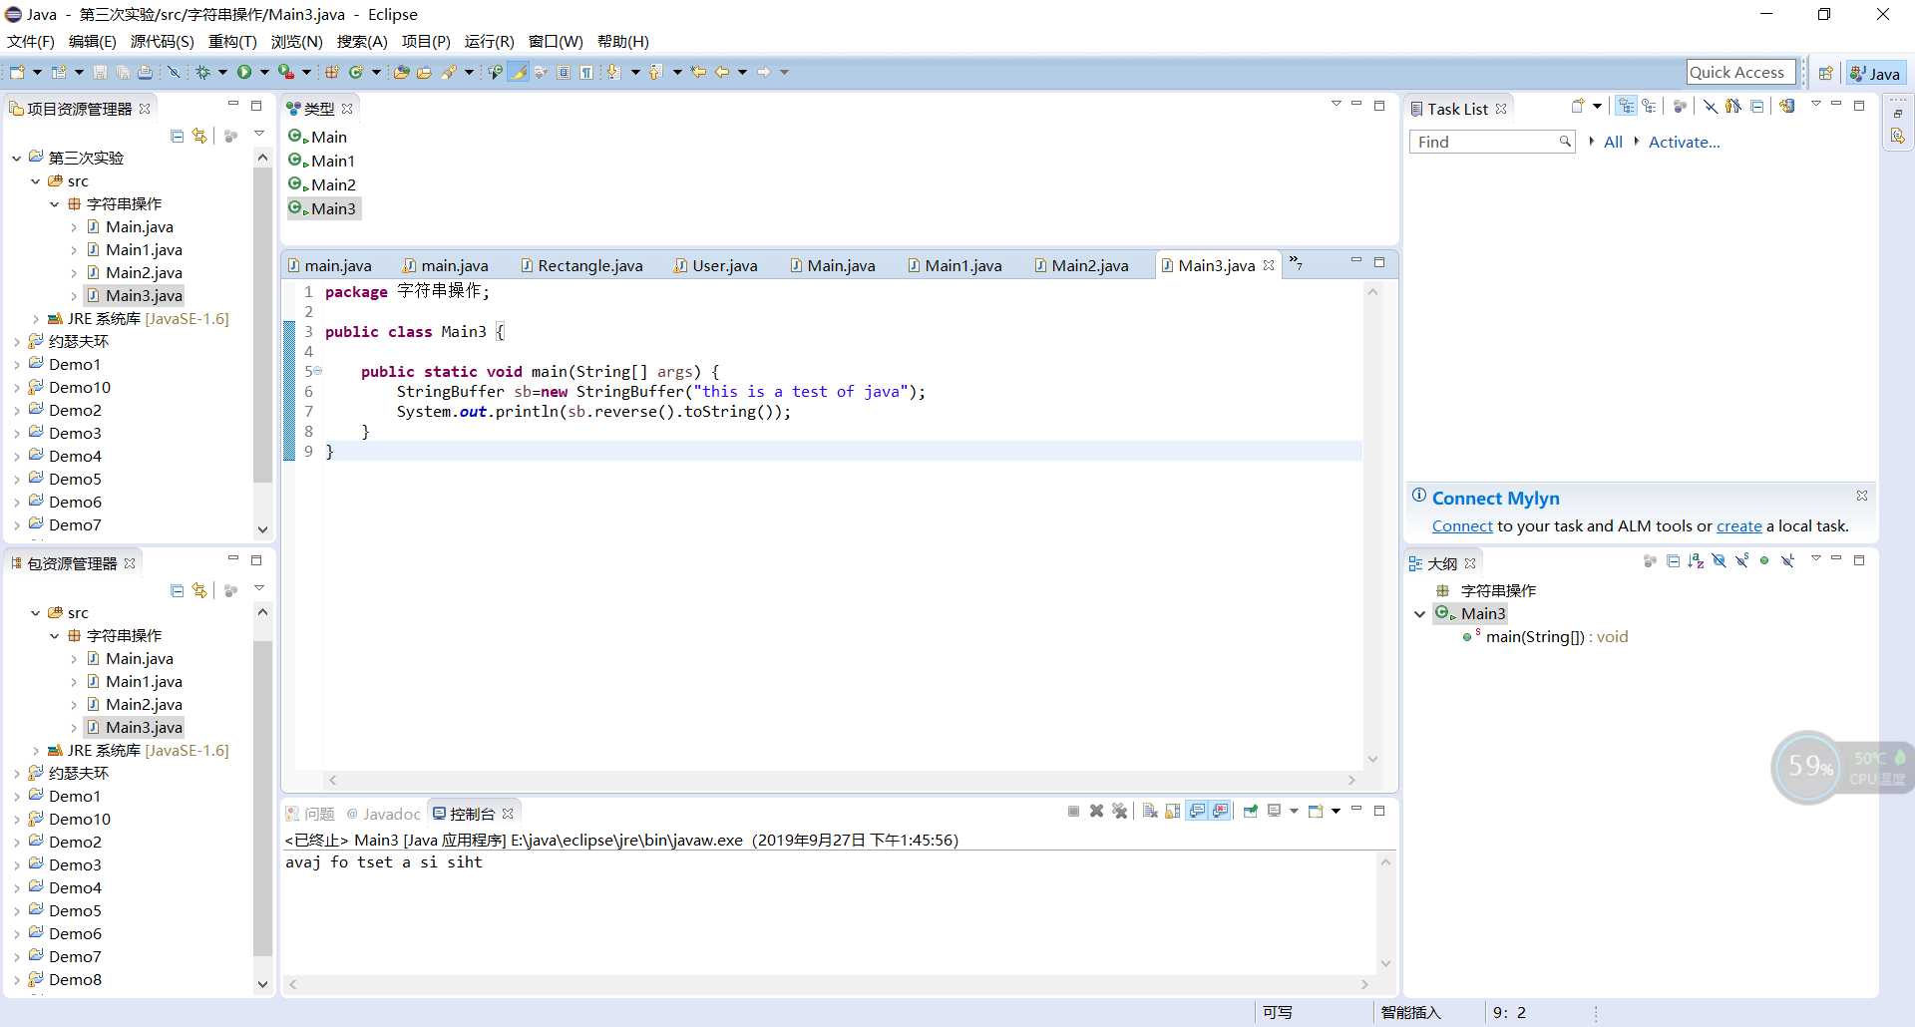This screenshot has width=1915, height=1027.
Task: Toggle Show Console When Standard Error Changes
Action: (1221, 812)
